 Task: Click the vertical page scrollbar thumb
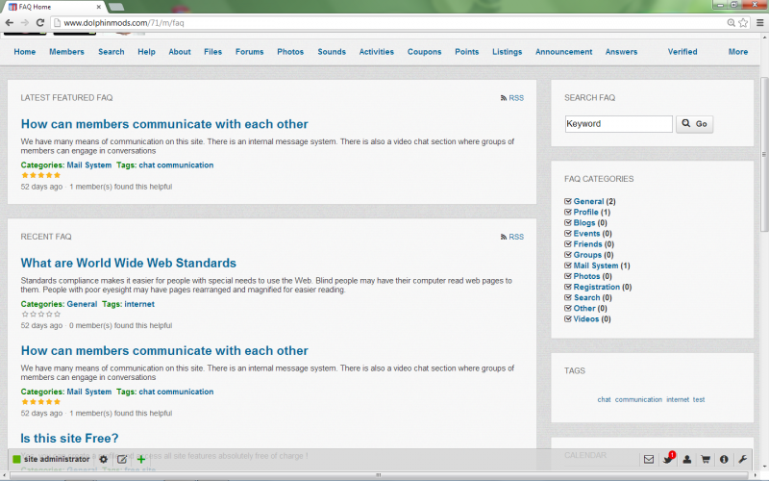(764, 154)
